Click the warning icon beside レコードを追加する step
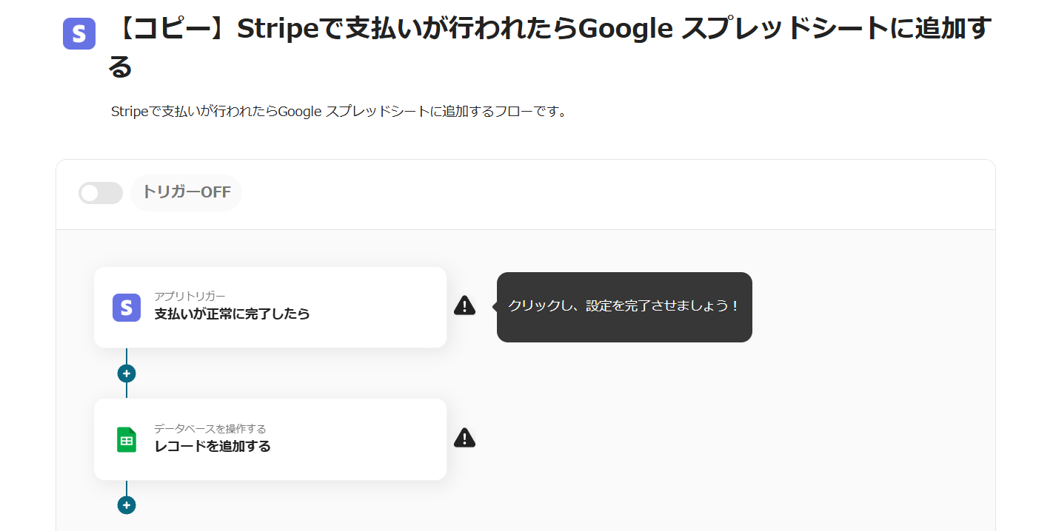The width and height of the screenshot is (1056, 531). point(464,438)
